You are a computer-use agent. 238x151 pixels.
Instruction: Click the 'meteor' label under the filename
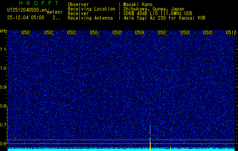55,12
